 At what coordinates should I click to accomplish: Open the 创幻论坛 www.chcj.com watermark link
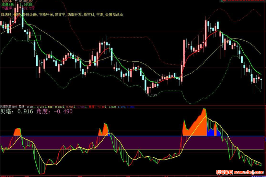tap(240, 172)
